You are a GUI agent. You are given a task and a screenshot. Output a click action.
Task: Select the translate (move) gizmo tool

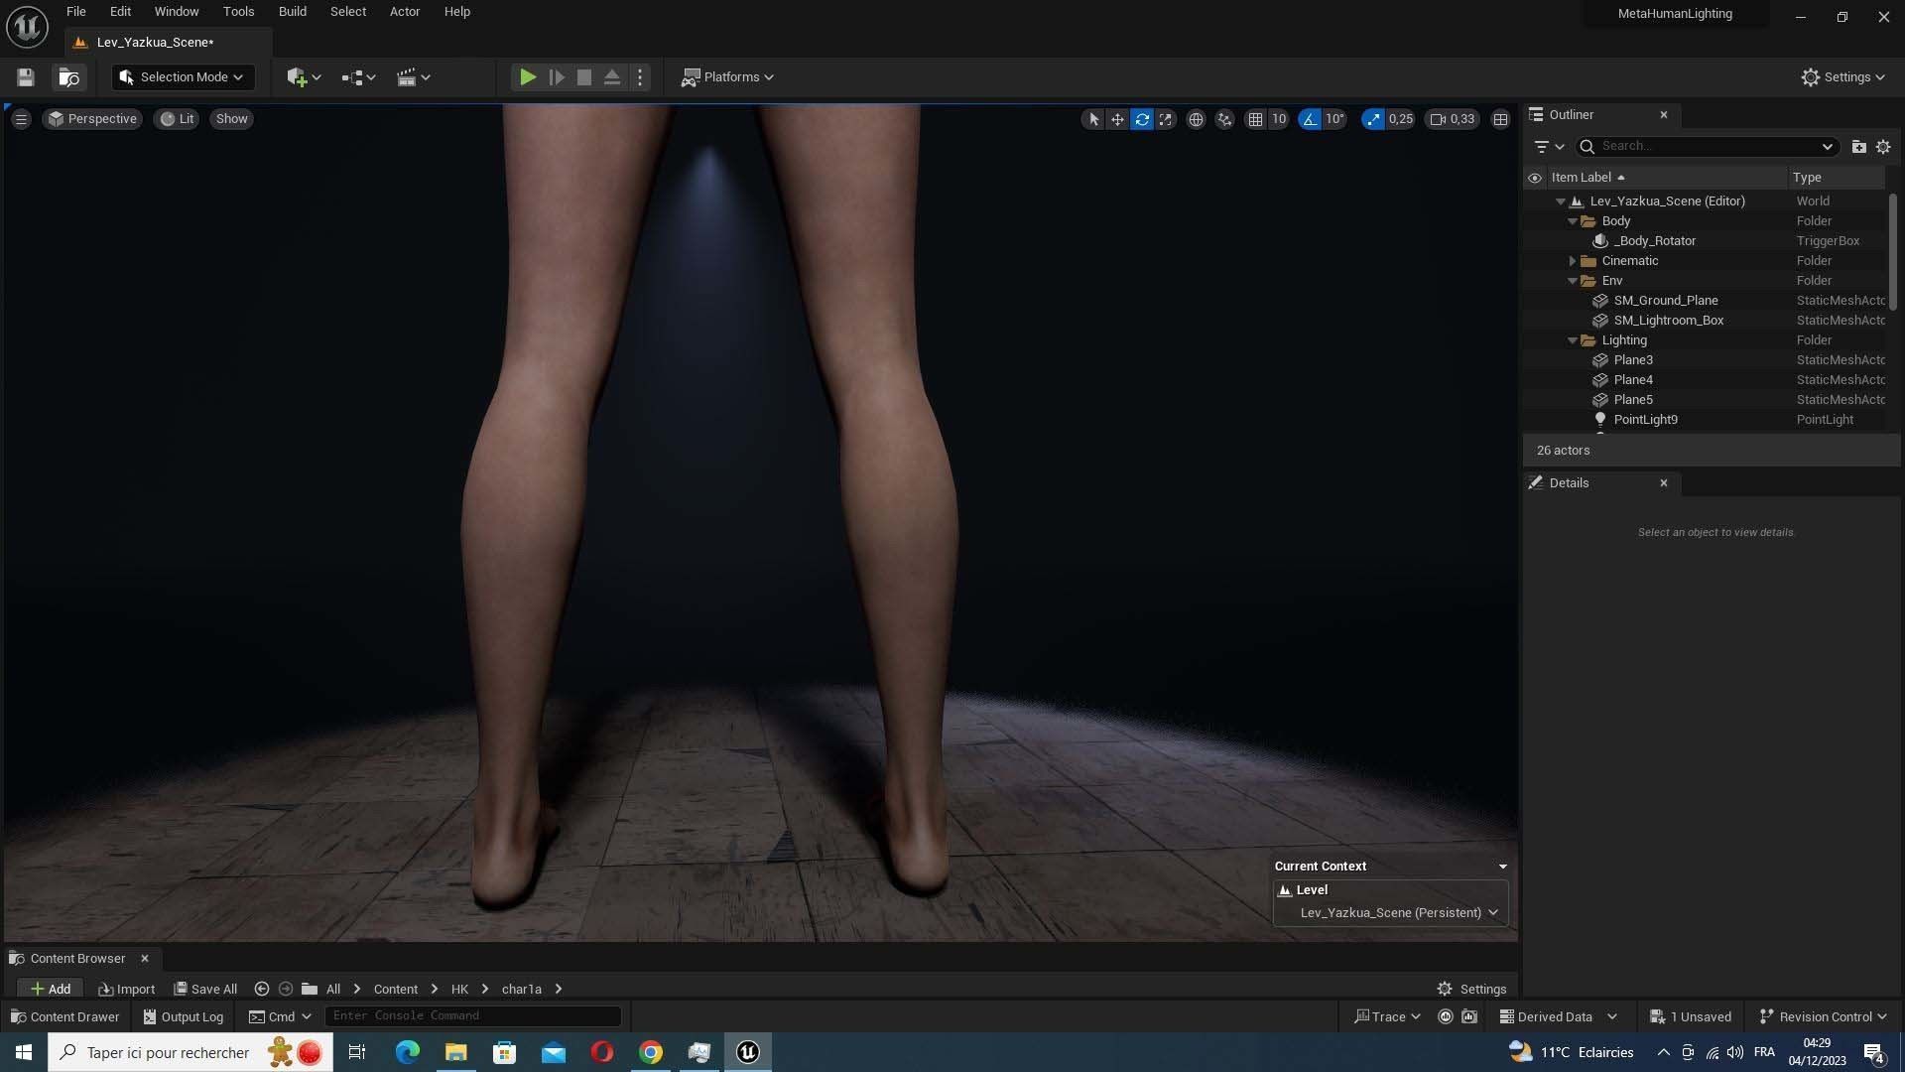tap(1117, 119)
